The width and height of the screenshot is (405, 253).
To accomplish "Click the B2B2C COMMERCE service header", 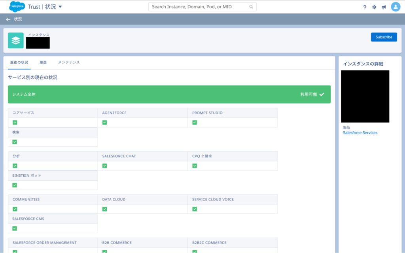I will coord(233,243).
